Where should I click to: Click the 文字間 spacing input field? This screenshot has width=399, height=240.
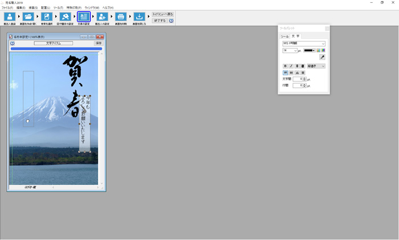(x=298, y=79)
